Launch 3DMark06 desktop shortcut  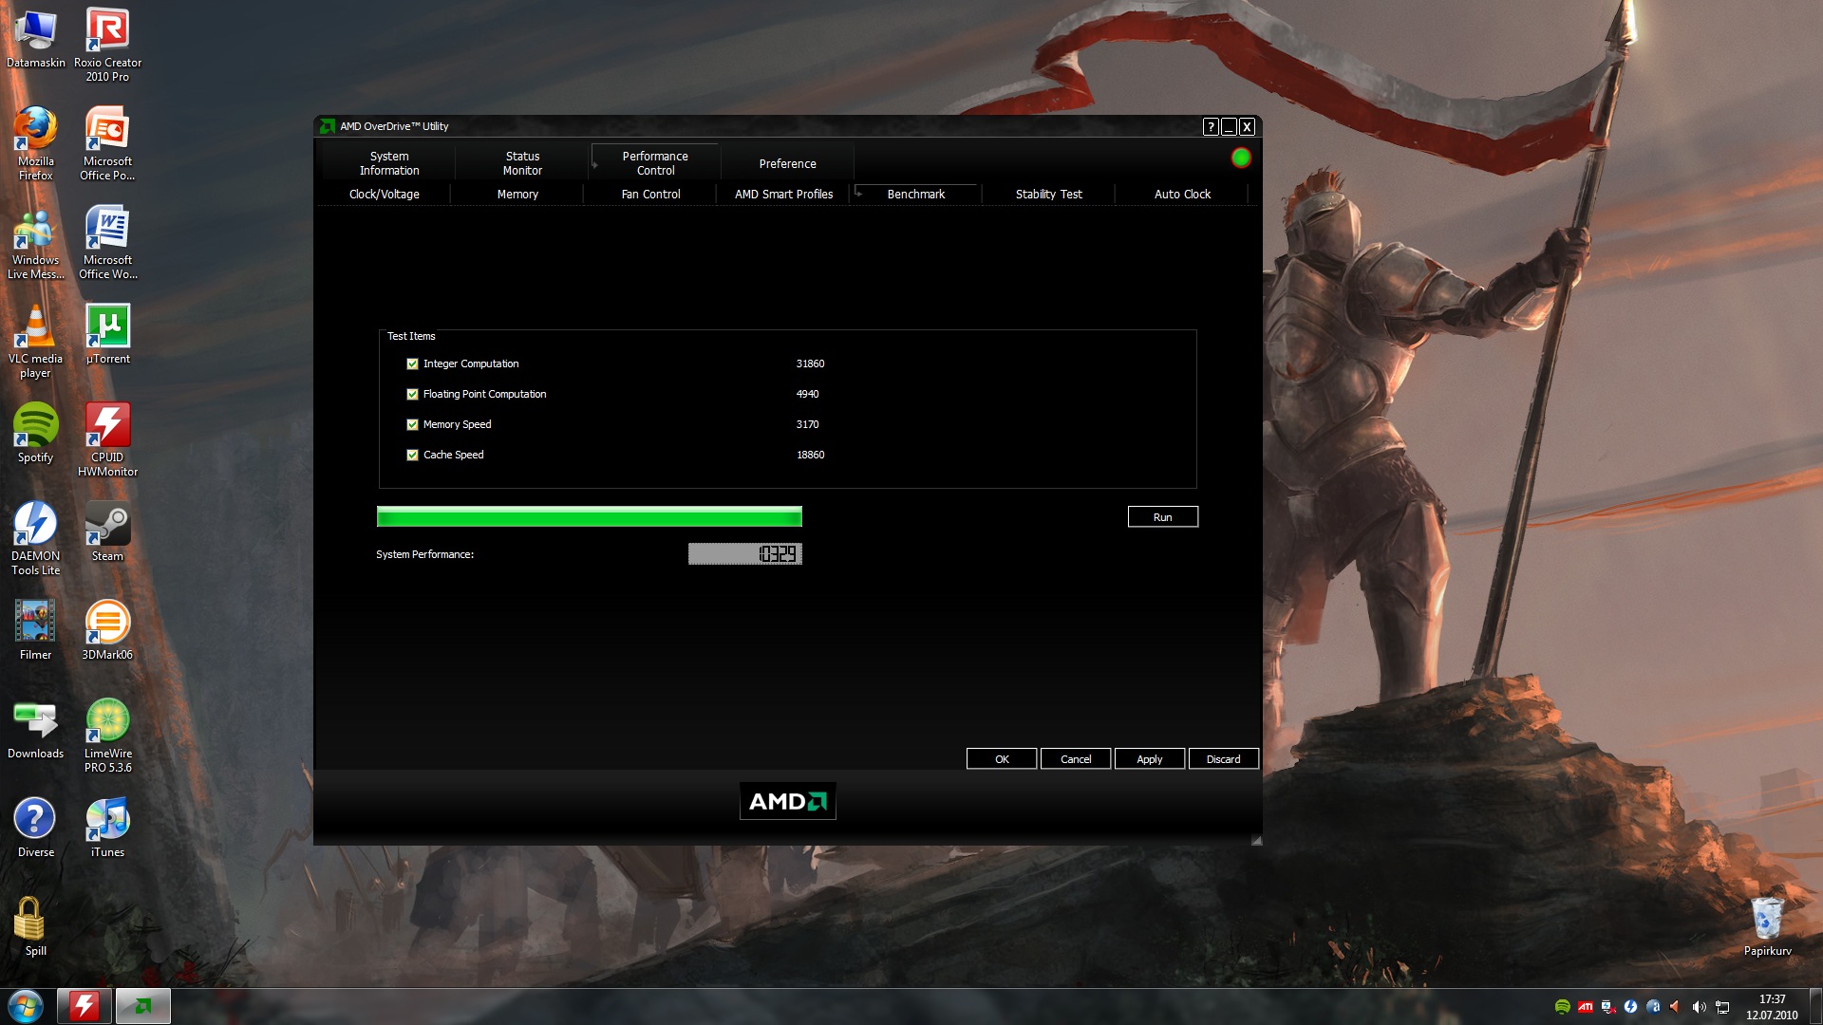coord(107,630)
